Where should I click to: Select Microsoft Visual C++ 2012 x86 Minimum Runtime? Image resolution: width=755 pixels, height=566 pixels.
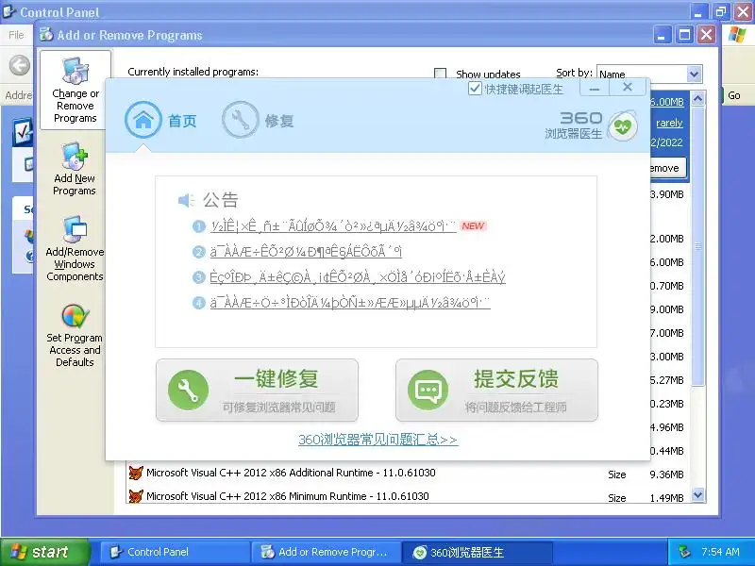point(288,496)
